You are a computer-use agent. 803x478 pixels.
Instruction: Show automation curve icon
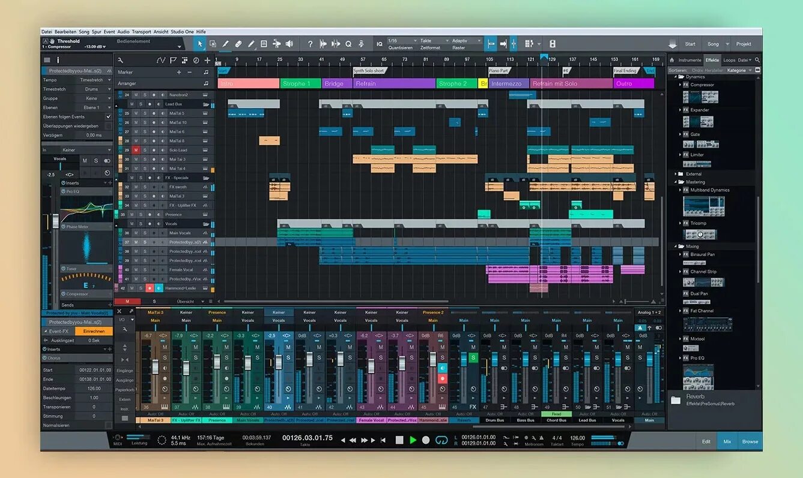pyautogui.click(x=161, y=60)
